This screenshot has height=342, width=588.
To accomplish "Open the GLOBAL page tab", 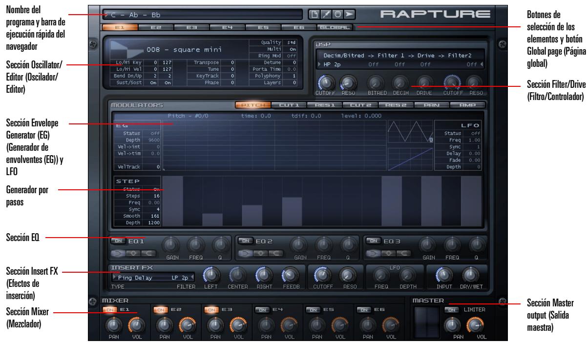I will click(x=335, y=28).
